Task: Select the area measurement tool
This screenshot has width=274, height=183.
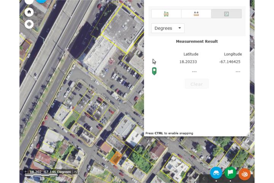Action: click(166, 14)
